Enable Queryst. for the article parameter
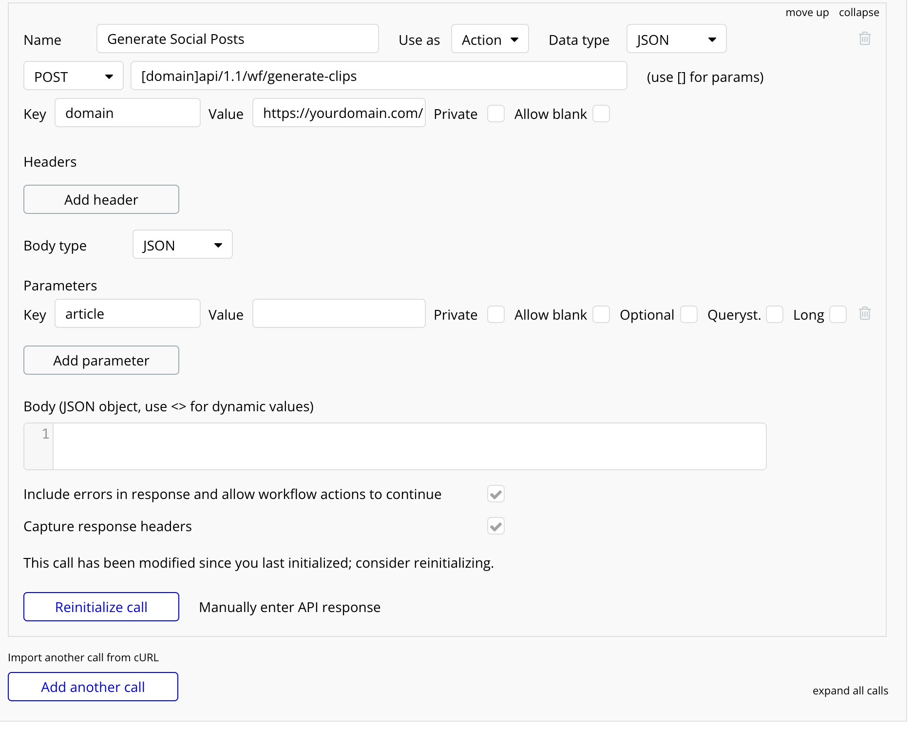913x729 pixels. click(x=775, y=315)
